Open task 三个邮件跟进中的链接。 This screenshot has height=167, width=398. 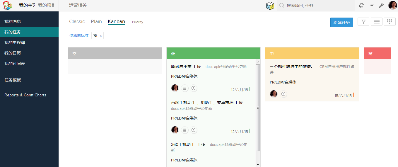[x=291, y=67]
